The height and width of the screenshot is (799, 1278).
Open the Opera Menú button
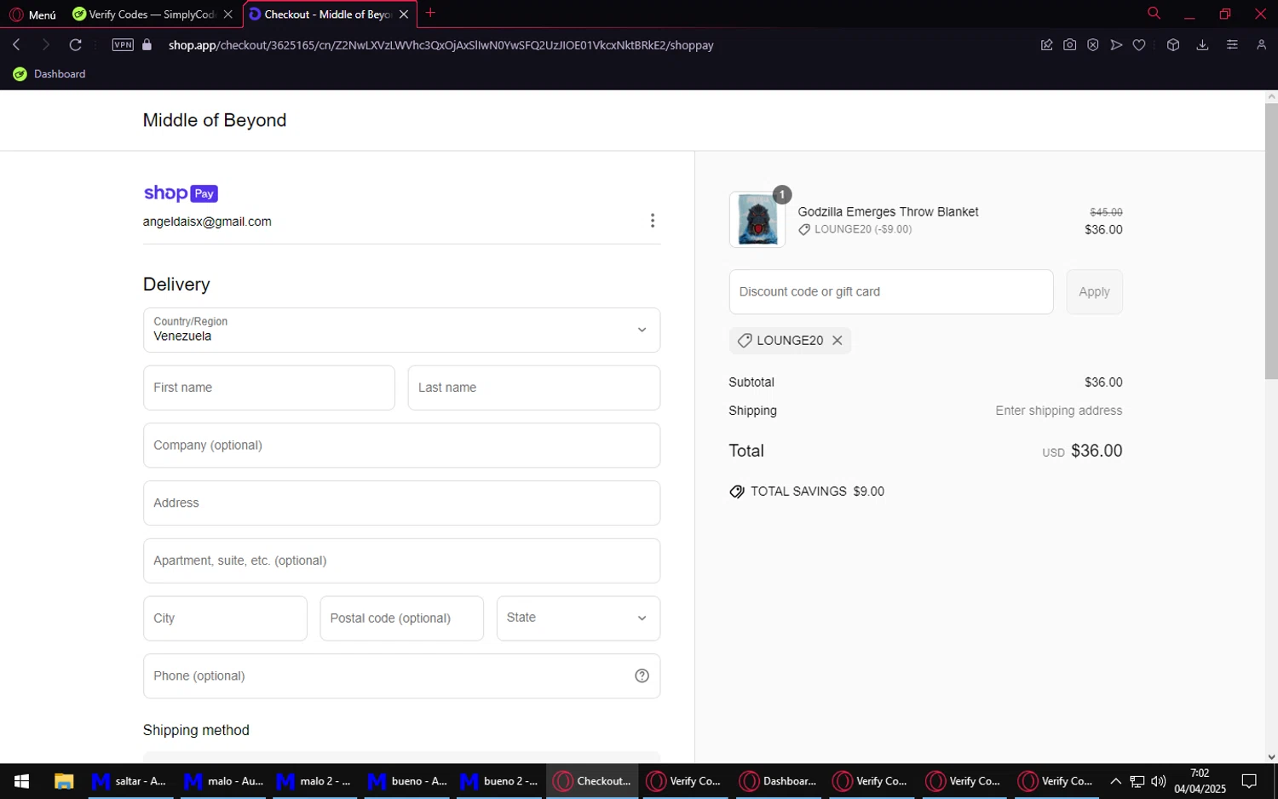point(32,14)
